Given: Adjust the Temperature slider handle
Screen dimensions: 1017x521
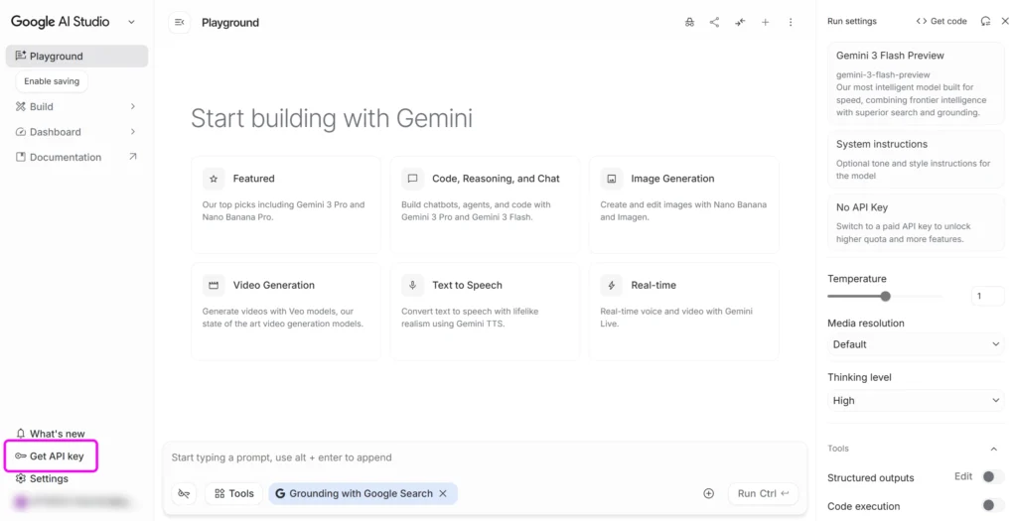Looking at the screenshot, I should click(x=885, y=296).
